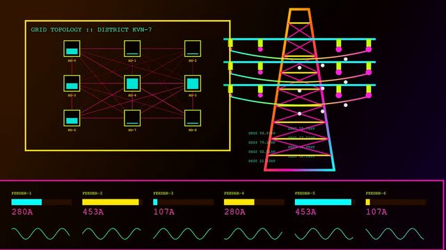Click the ND-4 node caption

pos(132,95)
